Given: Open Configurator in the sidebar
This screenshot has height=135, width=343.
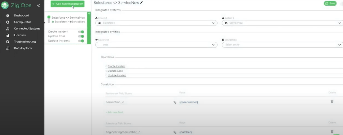Looking at the screenshot, I should (23, 22).
